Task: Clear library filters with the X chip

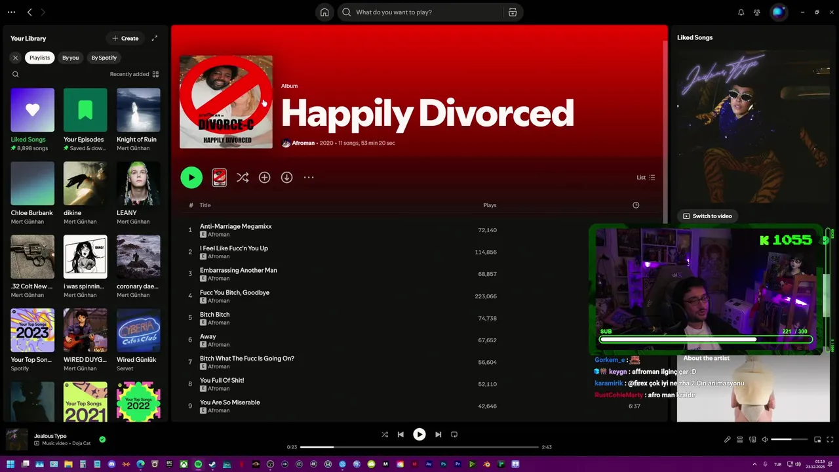Action: (15, 58)
